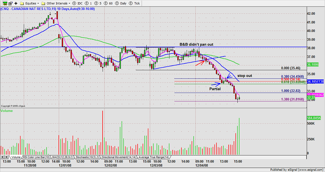The image size is (325, 172).
Task: Click the 'stop out' annotation text
Action: coord(245,76)
